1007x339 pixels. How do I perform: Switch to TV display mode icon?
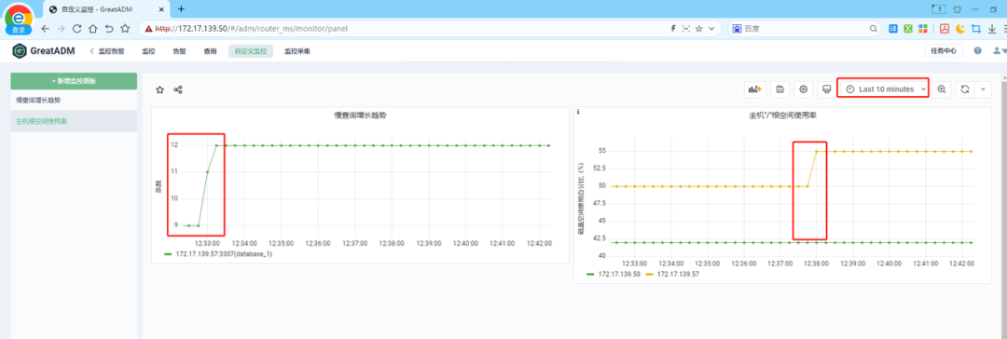click(826, 89)
